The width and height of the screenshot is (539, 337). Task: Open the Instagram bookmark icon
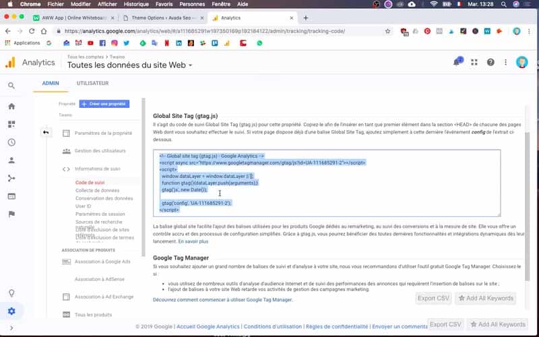(x=115, y=43)
